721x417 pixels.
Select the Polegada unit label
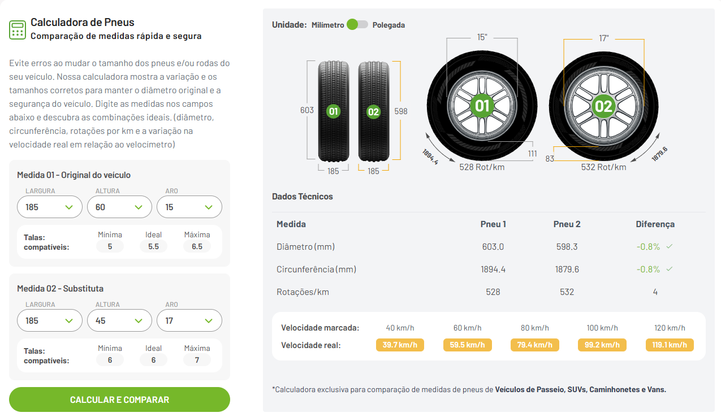pyautogui.click(x=388, y=25)
